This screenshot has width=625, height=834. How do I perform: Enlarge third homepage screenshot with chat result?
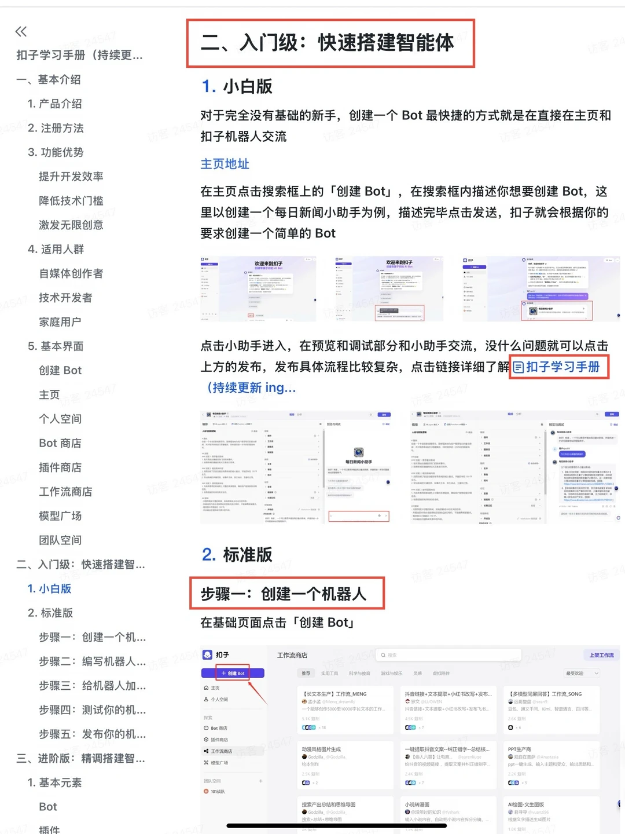point(541,288)
